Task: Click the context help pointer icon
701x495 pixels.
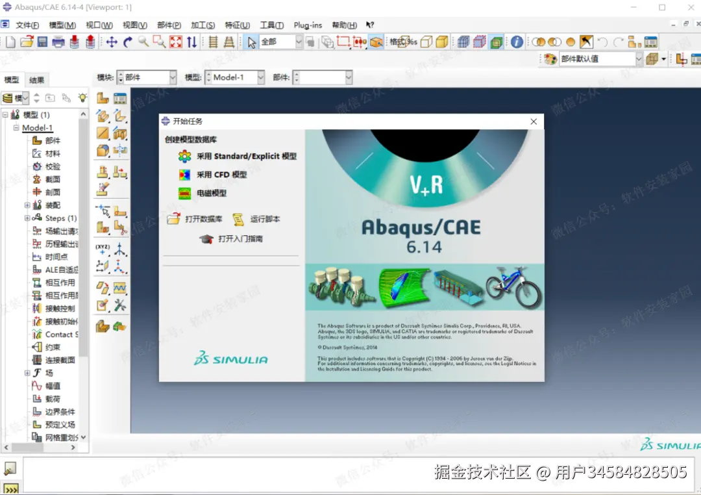Action: [x=370, y=25]
